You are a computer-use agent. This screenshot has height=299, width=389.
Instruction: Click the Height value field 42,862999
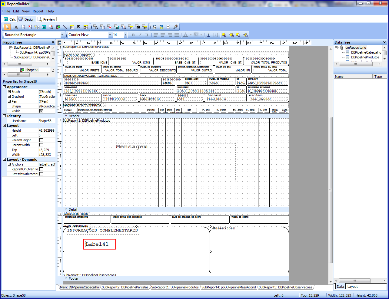point(47,130)
